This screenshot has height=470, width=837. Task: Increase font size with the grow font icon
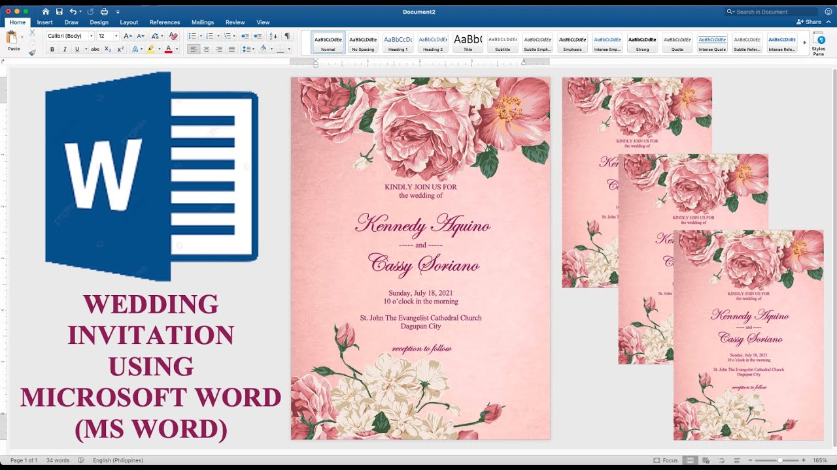pyautogui.click(x=128, y=36)
